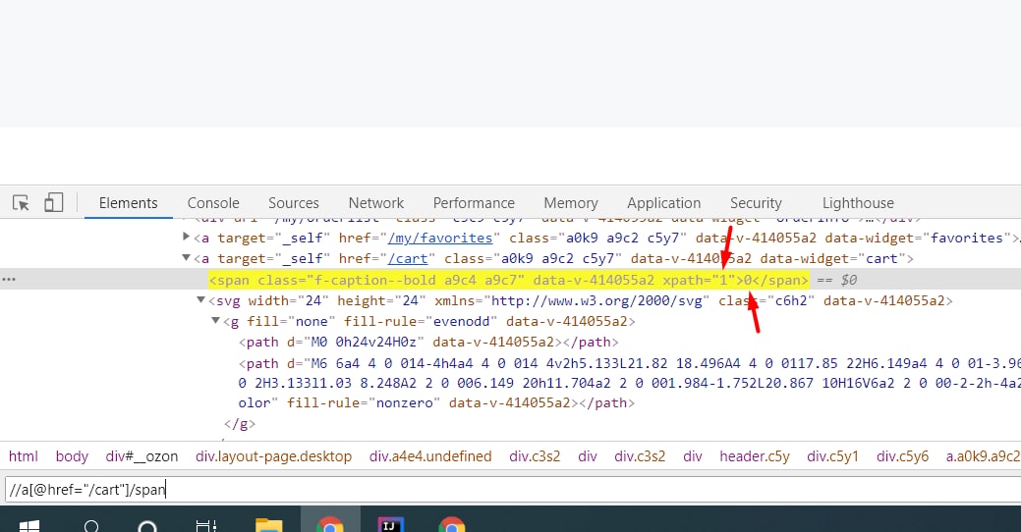The height and width of the screenshot is (532, 1021).
Task: Activate the element inspector arrow icon
Action: point(21,203)
